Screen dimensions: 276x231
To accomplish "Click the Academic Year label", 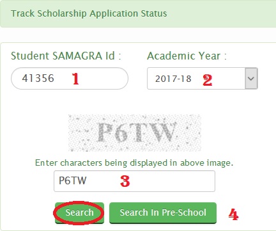I will click(187, 56).
